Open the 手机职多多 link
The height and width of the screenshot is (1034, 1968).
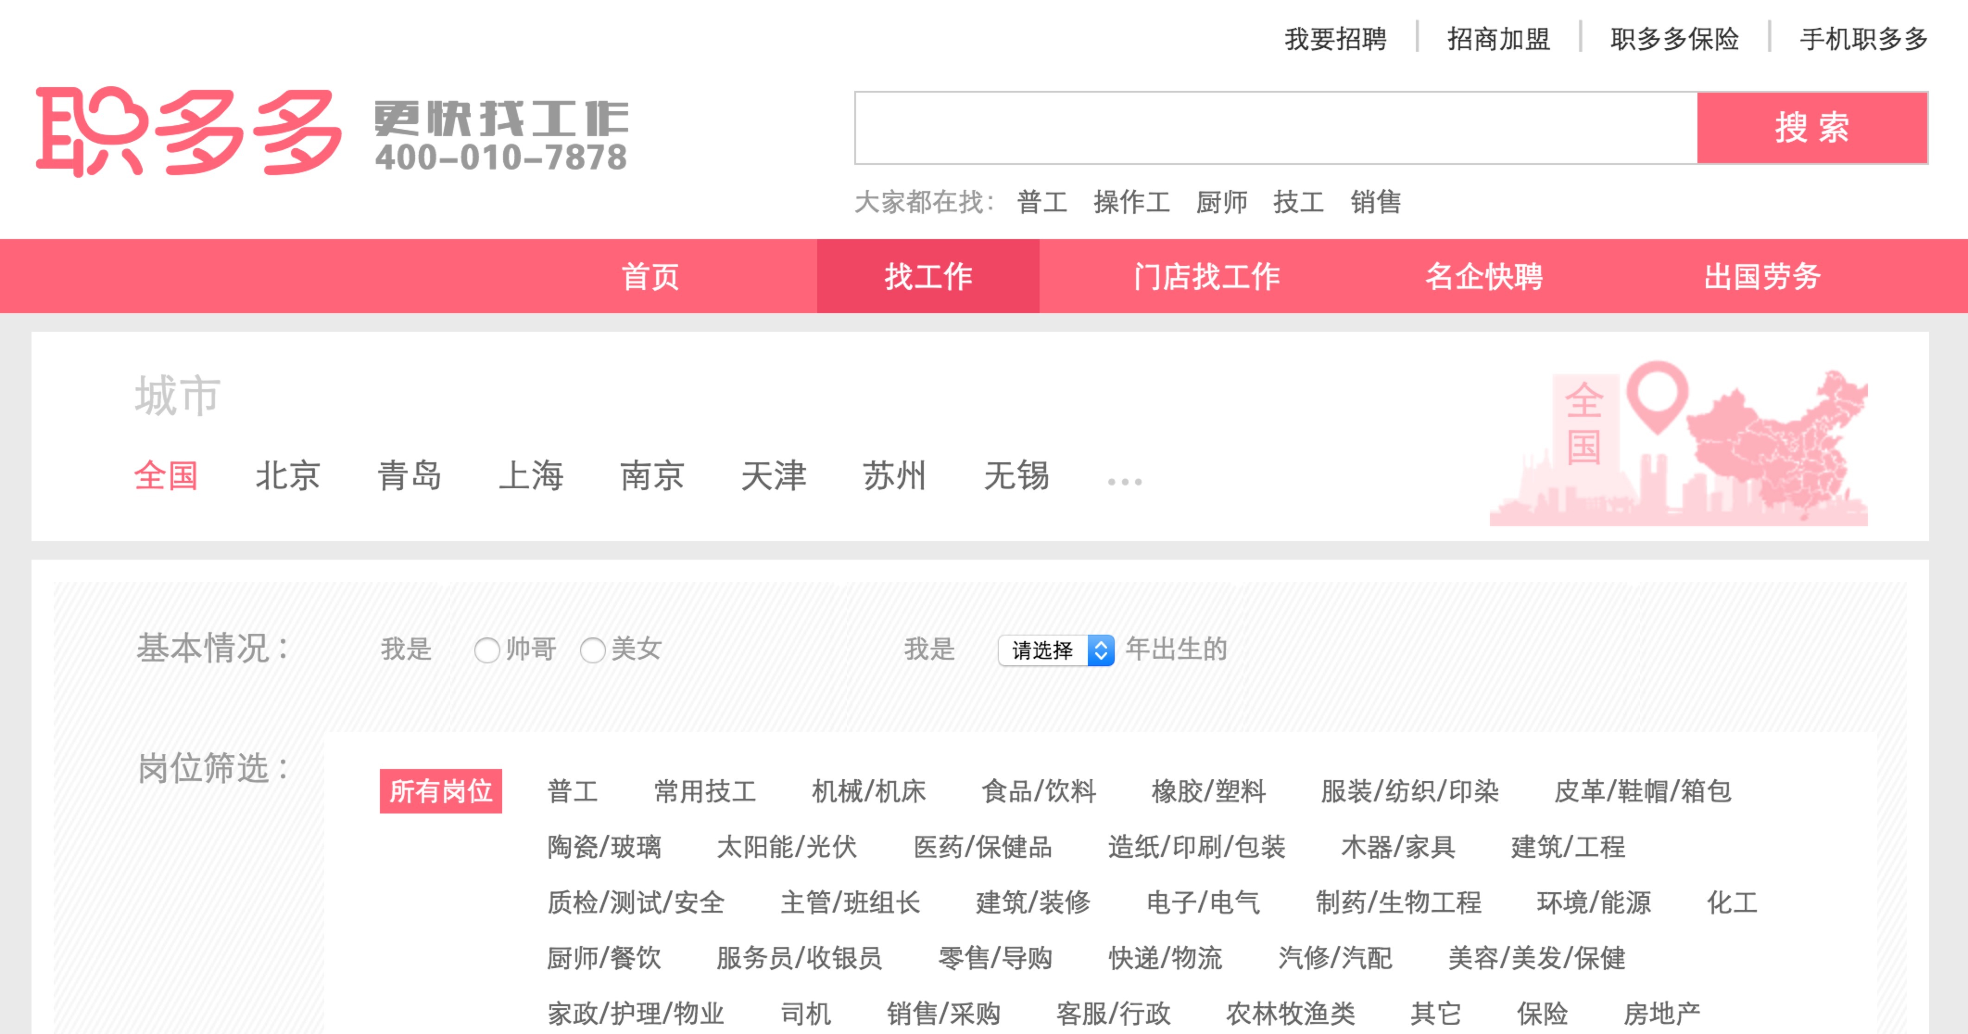(x=1863, y=38)
